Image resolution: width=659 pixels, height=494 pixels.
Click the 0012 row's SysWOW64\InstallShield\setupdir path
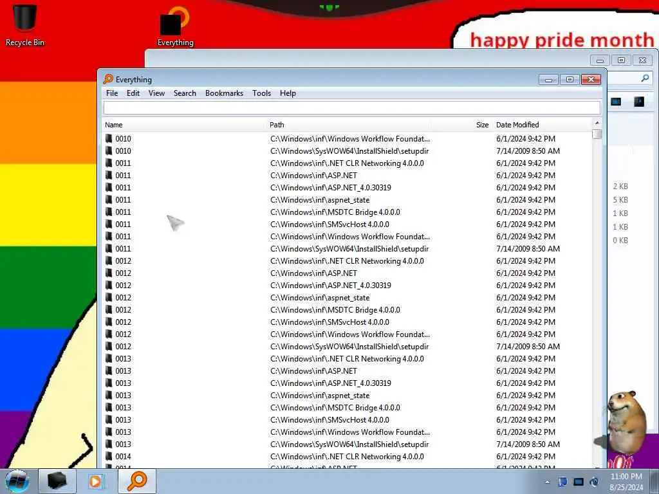tap(349, 347)
